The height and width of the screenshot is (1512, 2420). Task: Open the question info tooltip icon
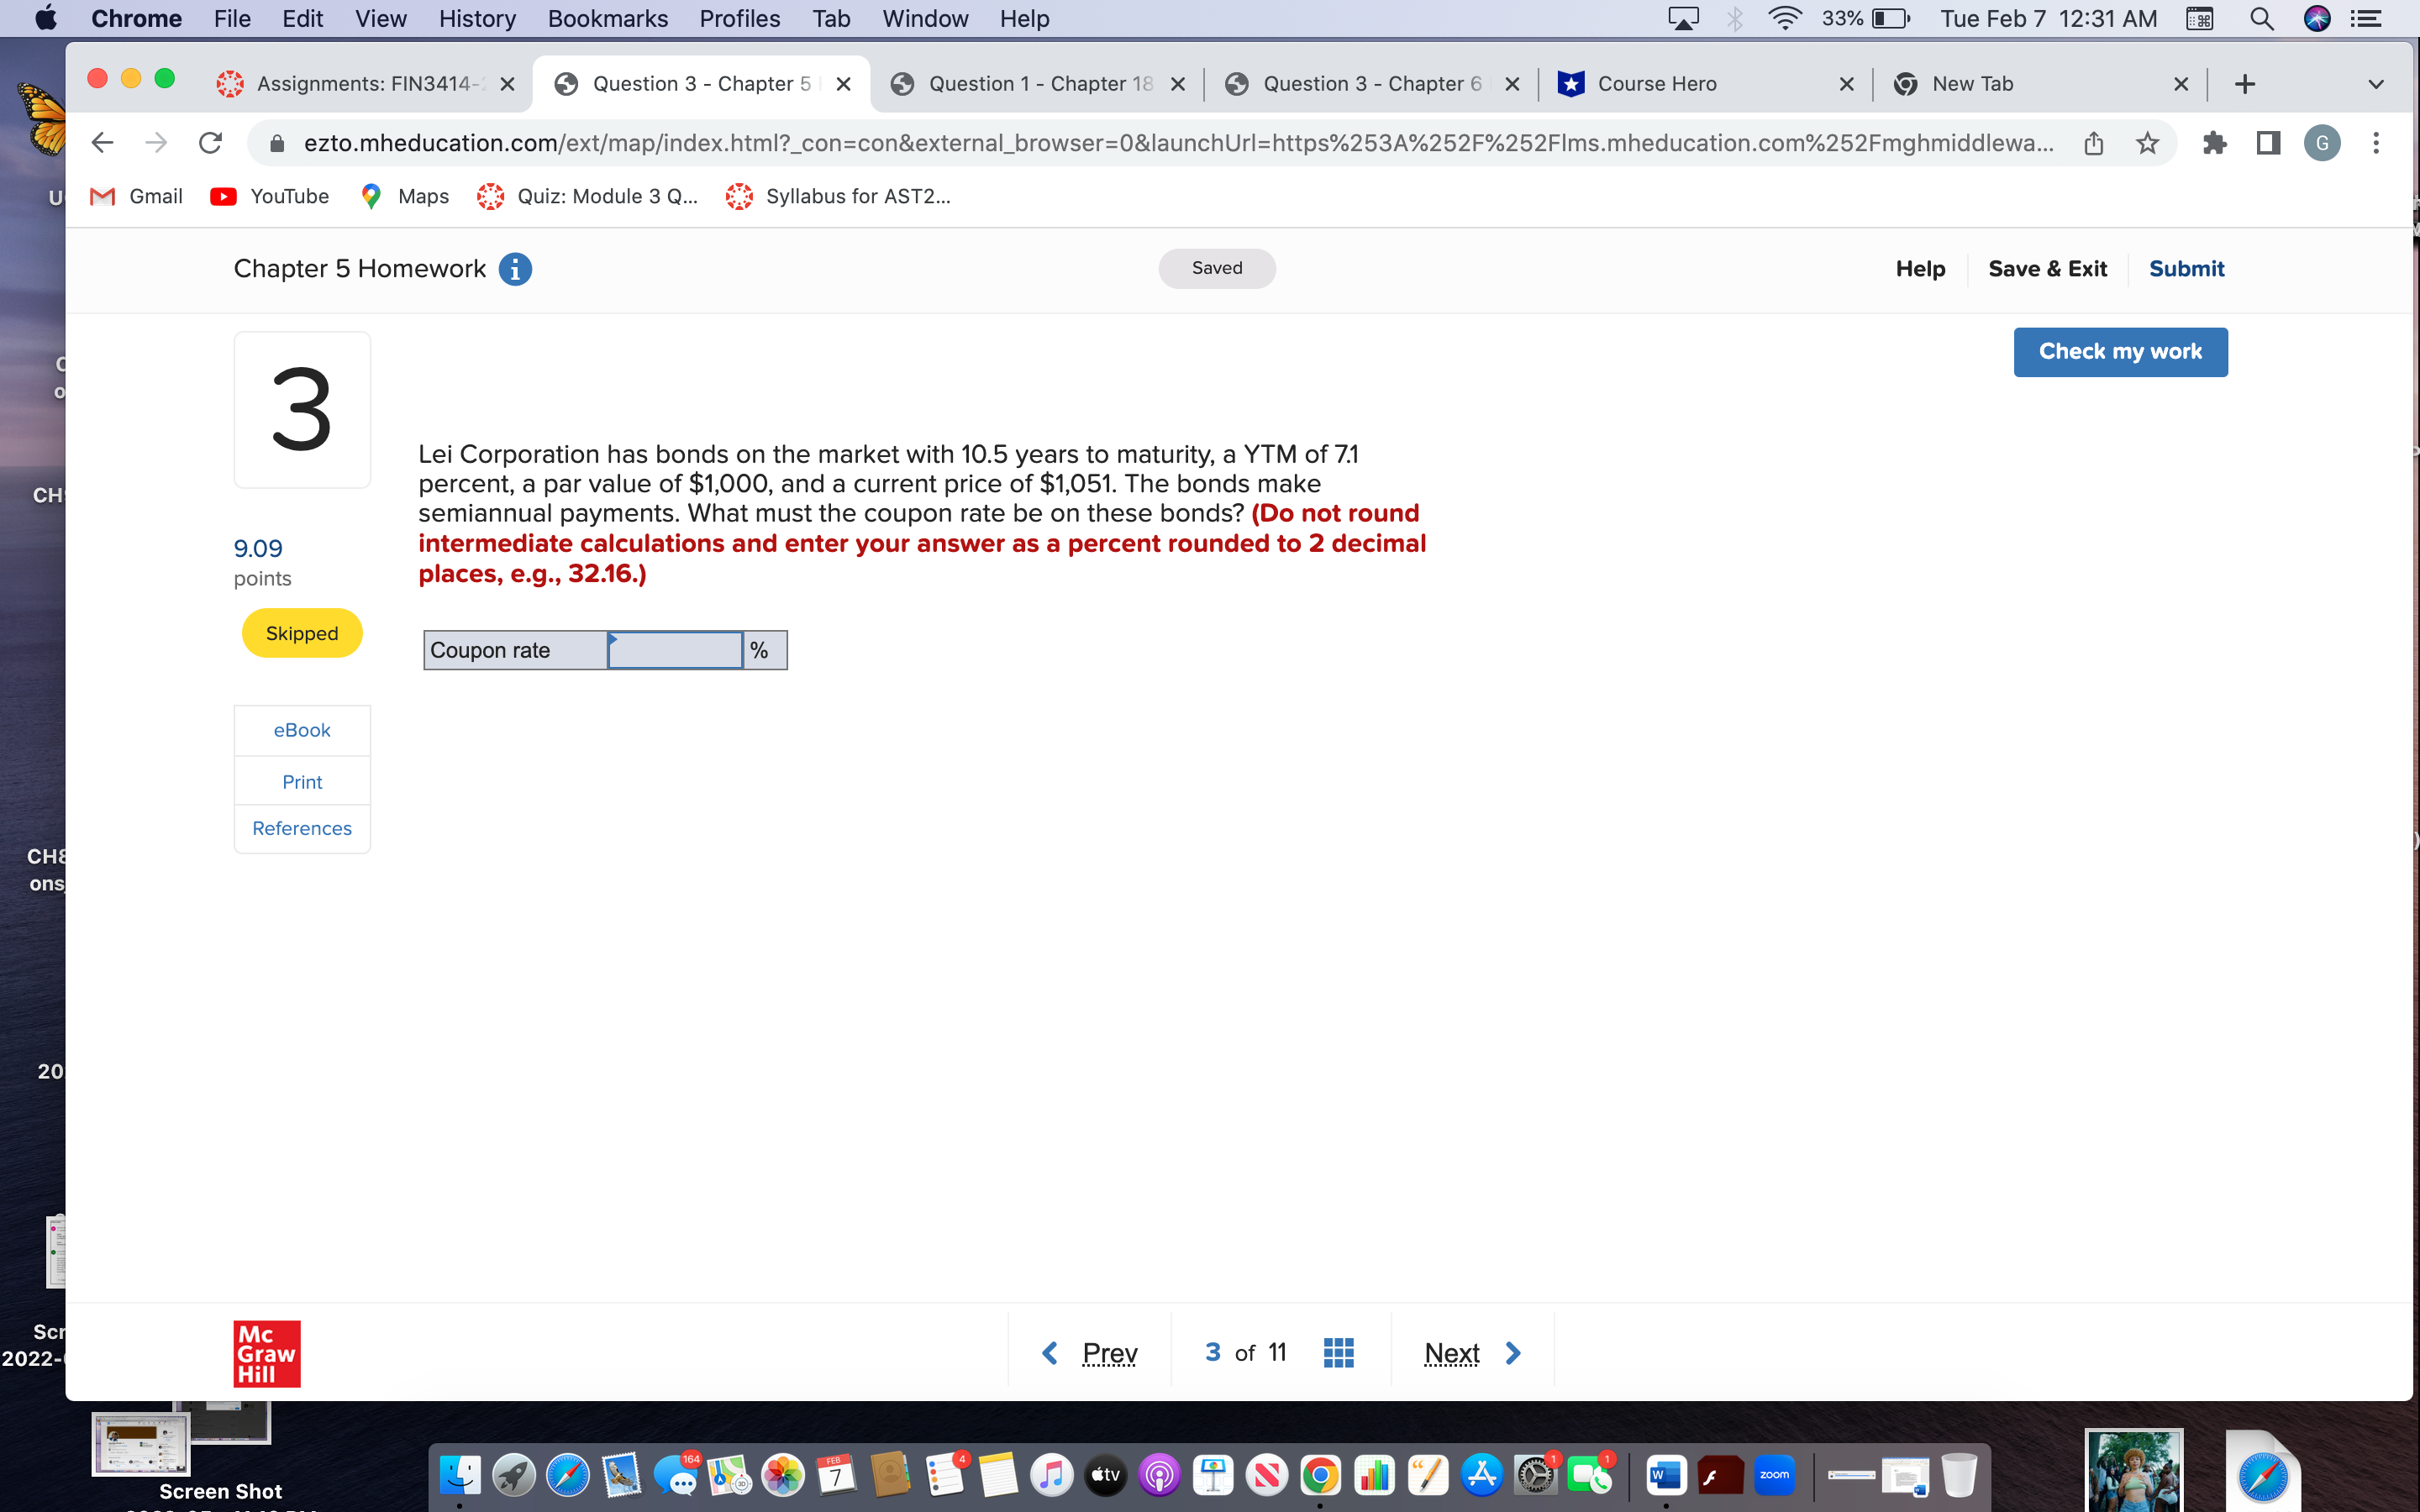click(516, 268)
